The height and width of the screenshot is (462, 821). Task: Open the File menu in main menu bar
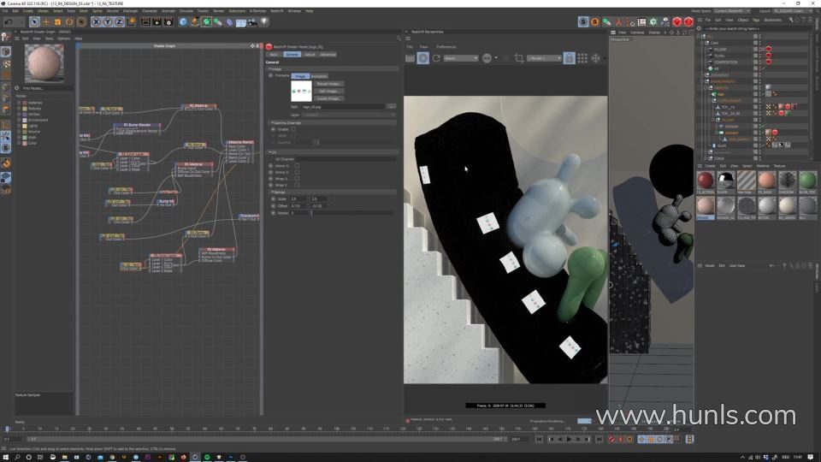pyautogui.click(x=5, y=10)
